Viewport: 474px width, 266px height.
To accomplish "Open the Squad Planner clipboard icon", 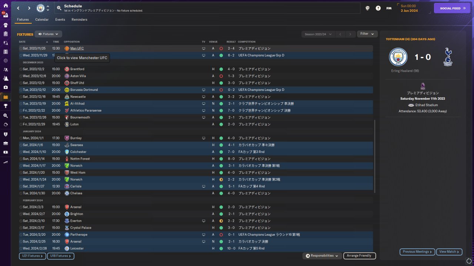I will (x=6, y=34).
